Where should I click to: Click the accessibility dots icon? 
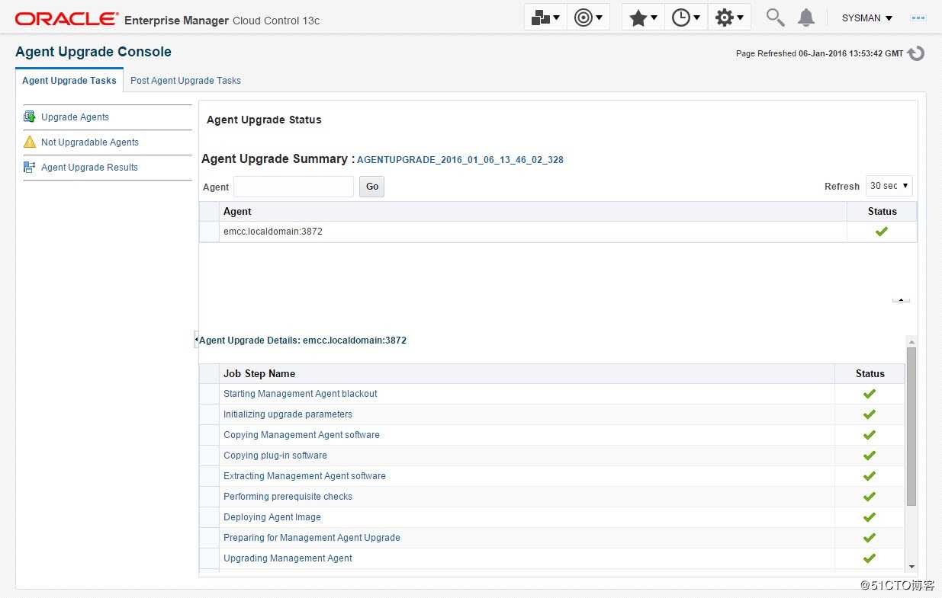[x=918, y=18]
